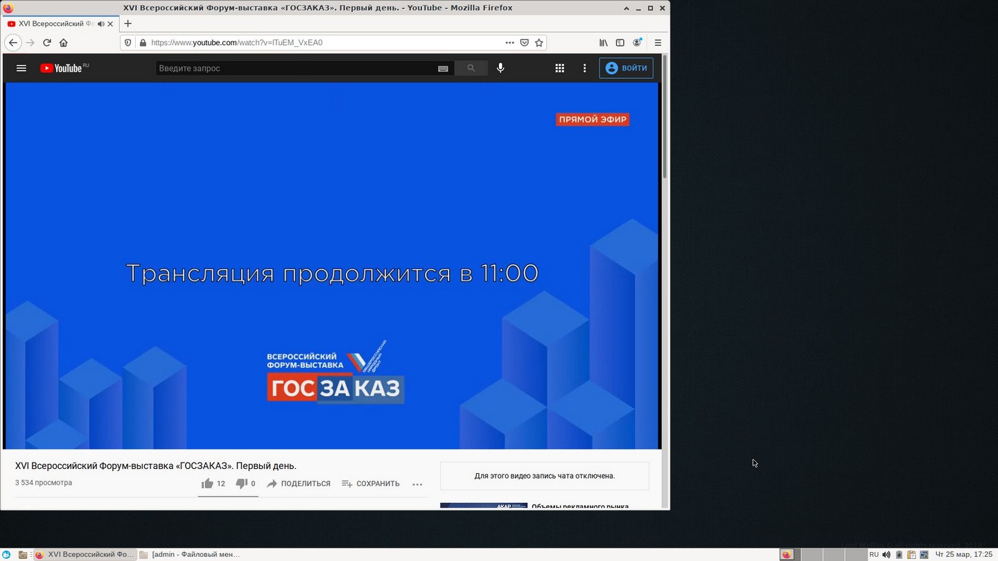Open the system tray volume icon
The height and width of the screenshot is (561, 998).
[x=886, y=554]
